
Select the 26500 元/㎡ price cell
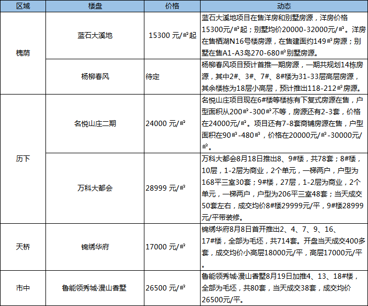166,288
